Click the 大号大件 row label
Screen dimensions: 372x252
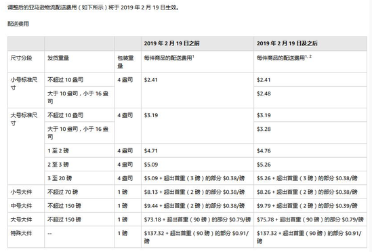tap(21, 219)
